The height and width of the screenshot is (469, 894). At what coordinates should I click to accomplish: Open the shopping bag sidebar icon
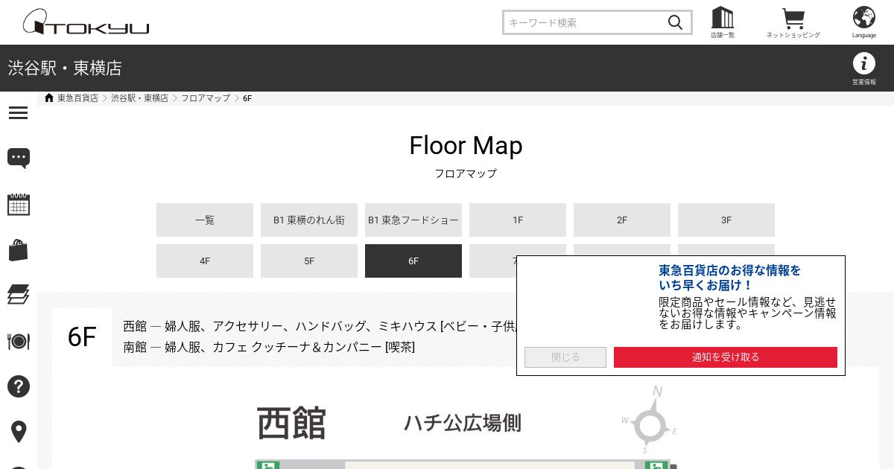click(18, 250)
